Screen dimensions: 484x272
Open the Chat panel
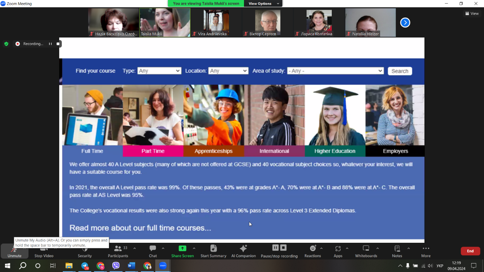point(153,252)
